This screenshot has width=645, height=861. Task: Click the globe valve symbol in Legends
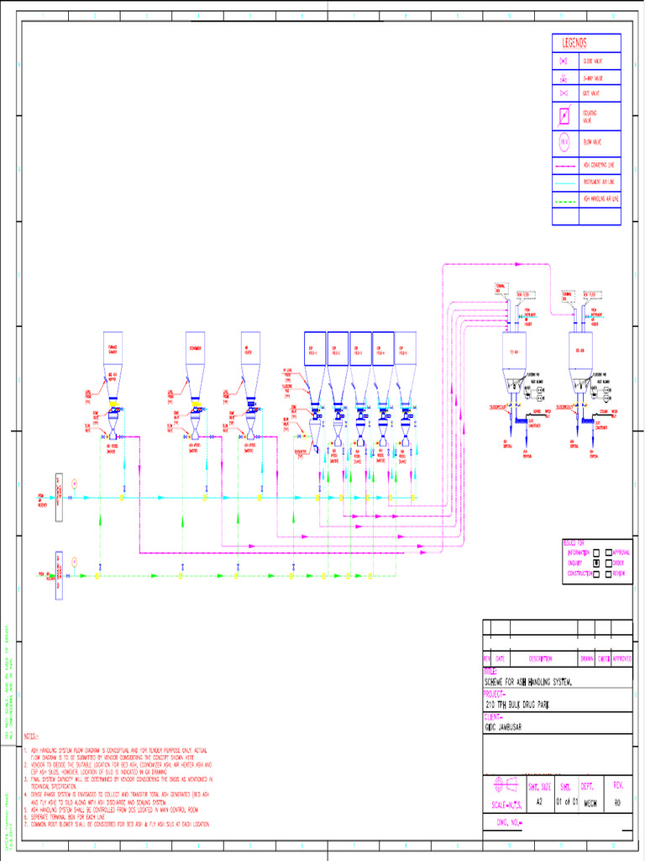coord(564,61)
